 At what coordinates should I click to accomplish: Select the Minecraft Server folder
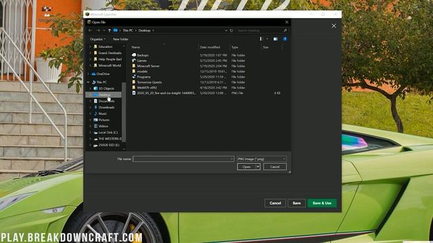pyautogui.click(x=148, y=66)
